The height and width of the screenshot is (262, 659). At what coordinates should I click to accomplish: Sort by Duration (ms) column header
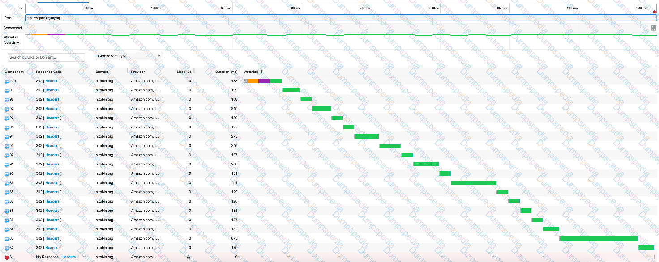(226, 72)
